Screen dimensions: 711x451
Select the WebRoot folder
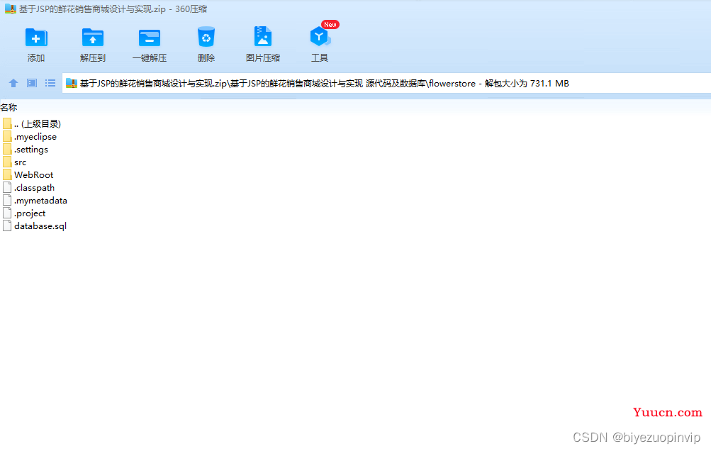pyautogui.click(x=28, y=174)
